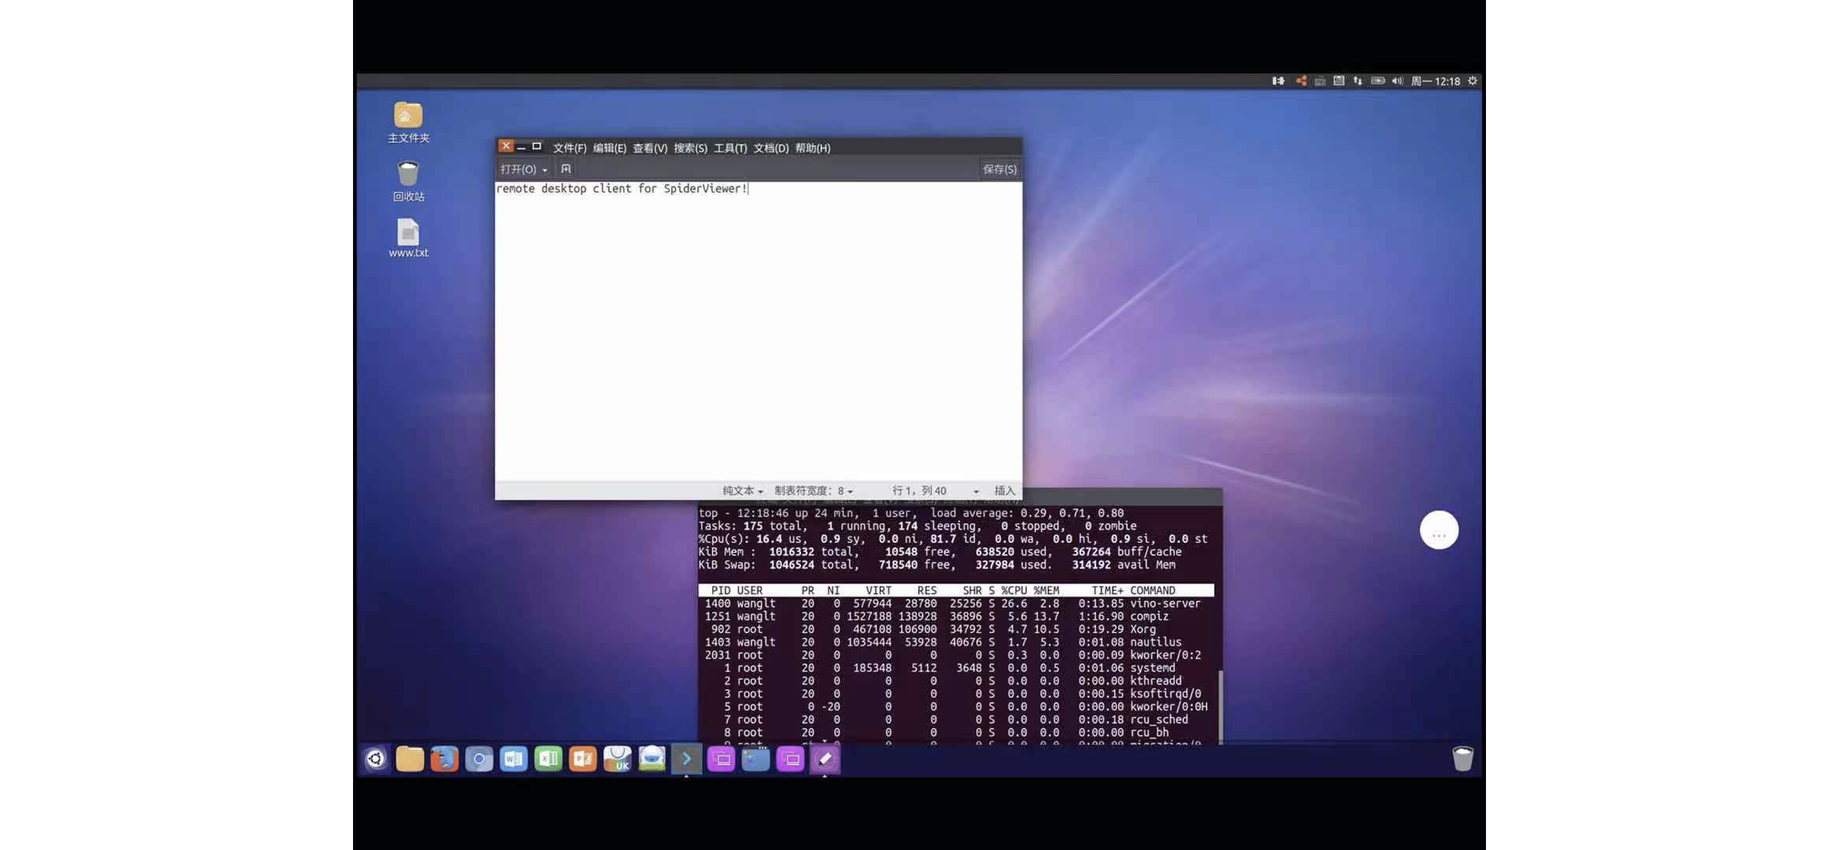Open the Excel-style spreadsheet app in dock

pos(548,758)
